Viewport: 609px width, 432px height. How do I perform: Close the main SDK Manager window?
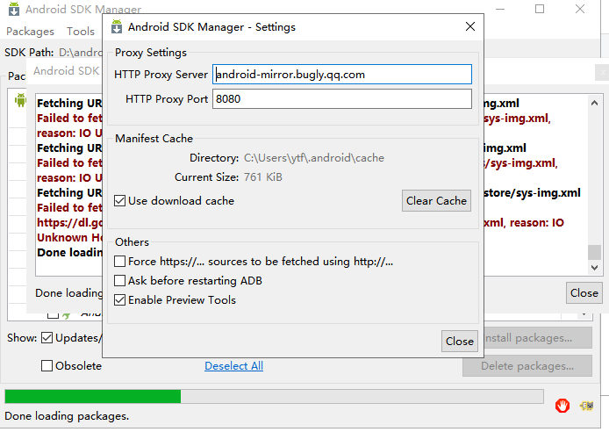(580, 9)
